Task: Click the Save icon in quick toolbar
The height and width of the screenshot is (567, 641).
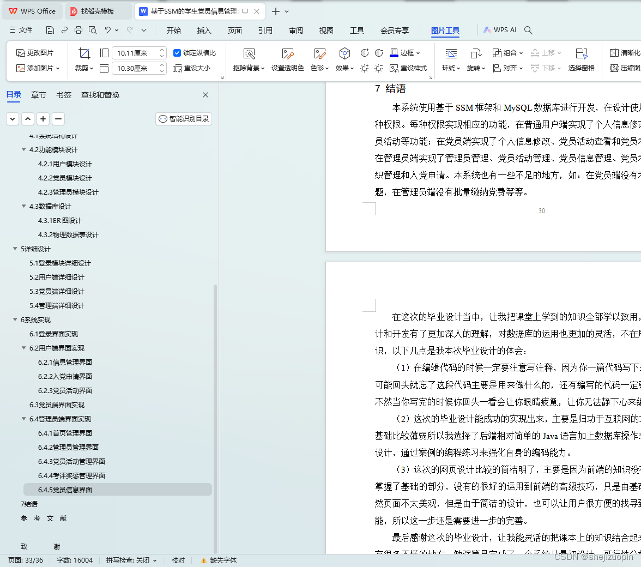Action: (50, 30)
